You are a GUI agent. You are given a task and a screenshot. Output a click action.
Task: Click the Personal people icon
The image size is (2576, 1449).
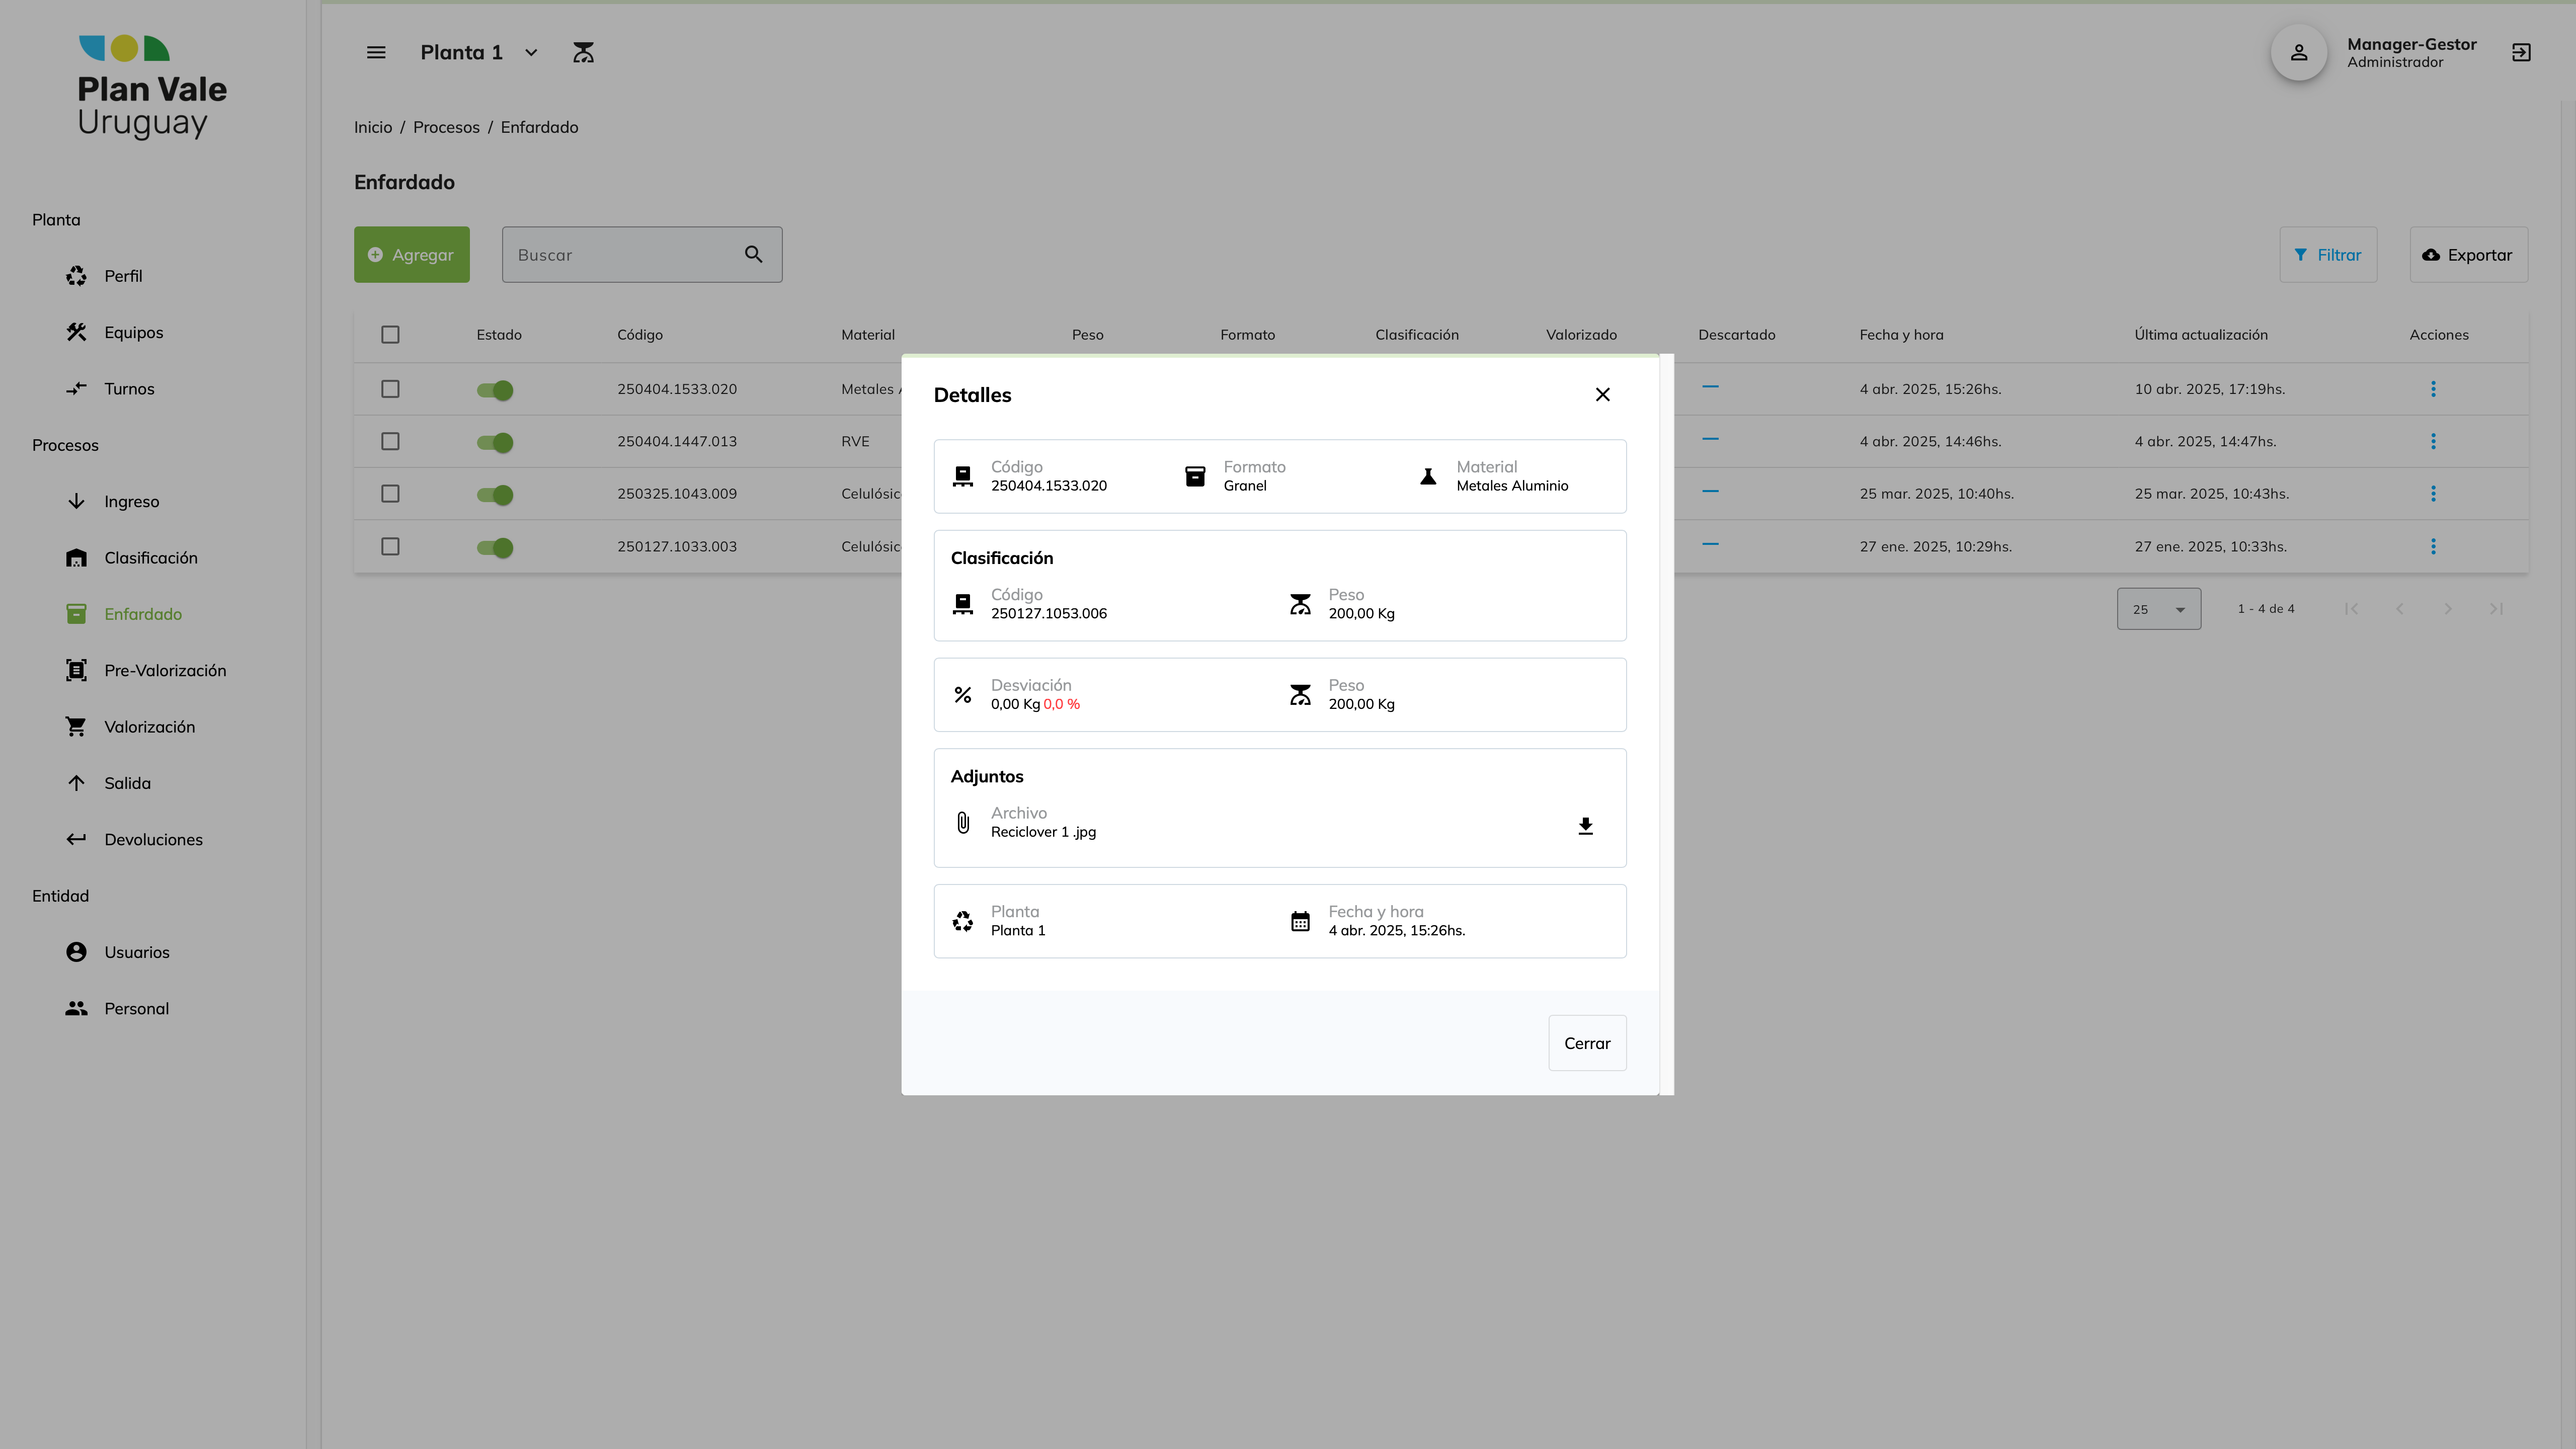pyautogui.click(x=76, y=1008)
